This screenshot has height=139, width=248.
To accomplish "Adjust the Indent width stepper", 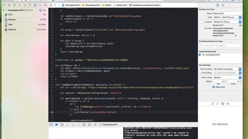I will [240, 81].
